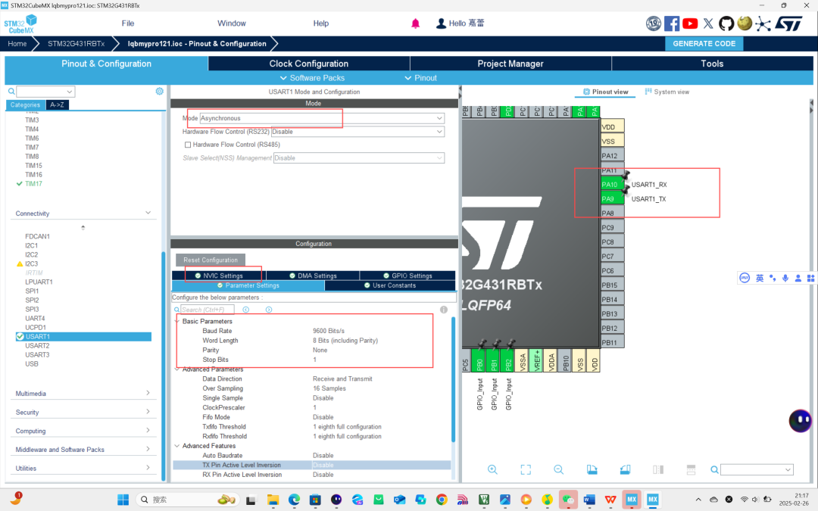Rotate the chip clockwise
The width and height of the screenshot is (818, 511).
[x=592, y=469]
